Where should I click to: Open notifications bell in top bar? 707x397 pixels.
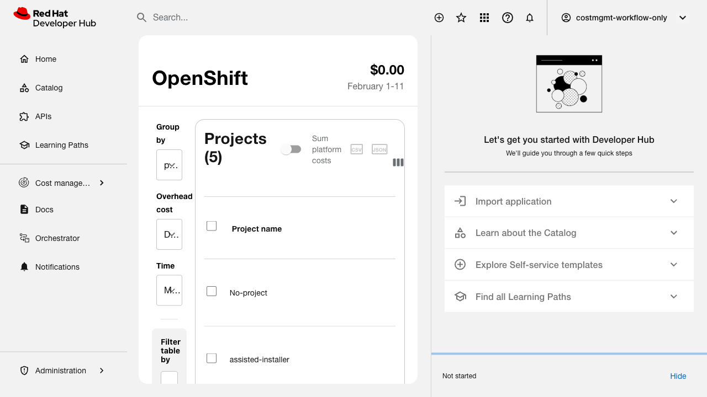coord(530,18)
